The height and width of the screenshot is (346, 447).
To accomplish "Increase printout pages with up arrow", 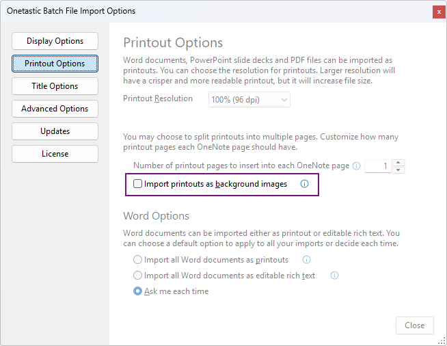I will tap(398, 163).
